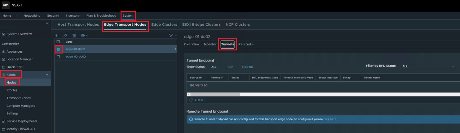Viewport: 460px width, 133px height.
Task: Click the filter funnel icon
Action: [x=171, y=36]
